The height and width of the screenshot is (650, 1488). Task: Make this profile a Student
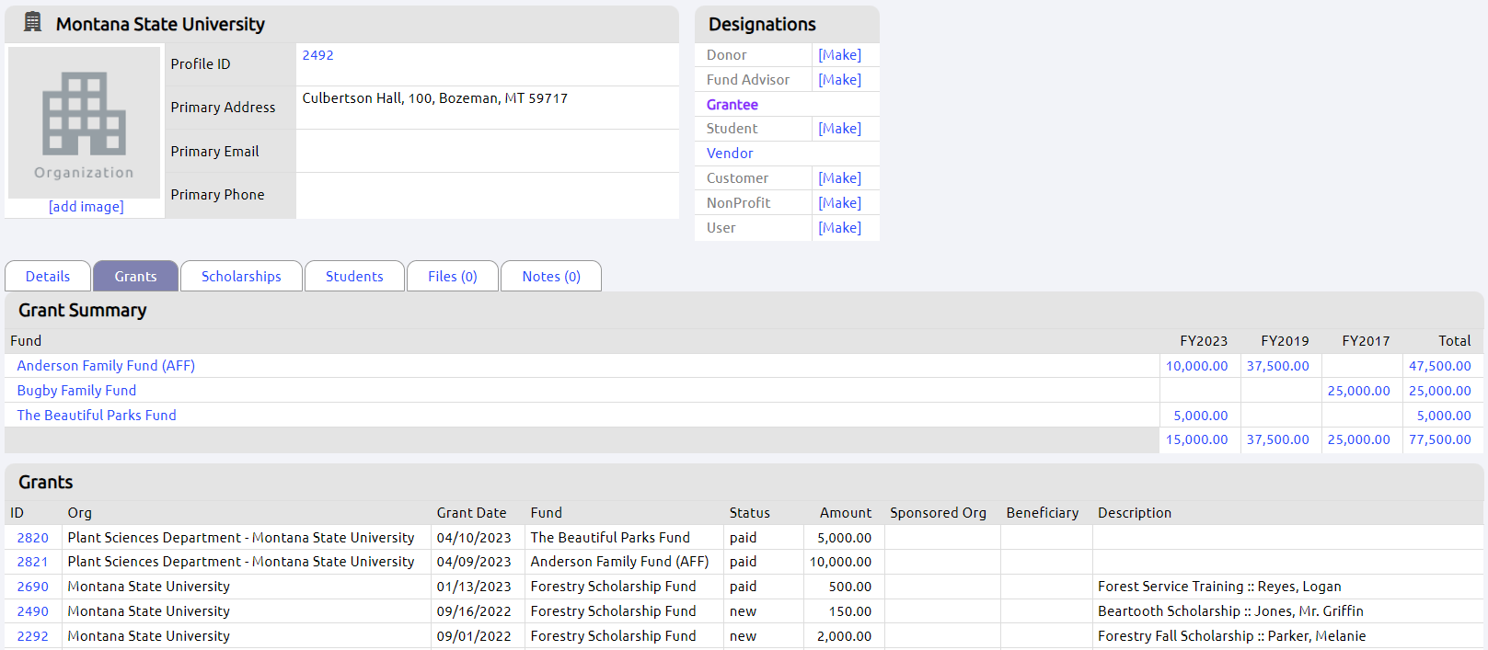(839, 129)
